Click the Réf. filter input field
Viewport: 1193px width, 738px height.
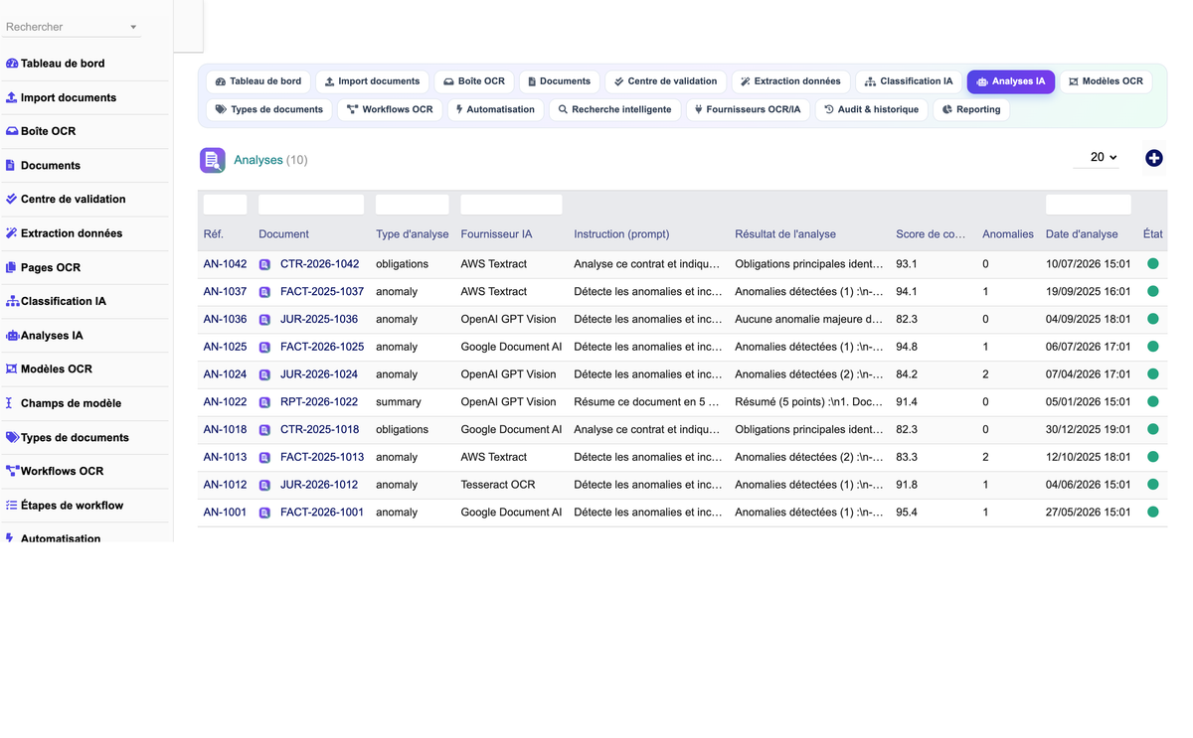(x=225, y=205)
